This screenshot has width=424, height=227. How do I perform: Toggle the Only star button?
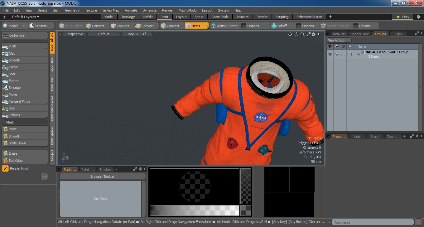(x=402, y=17)
